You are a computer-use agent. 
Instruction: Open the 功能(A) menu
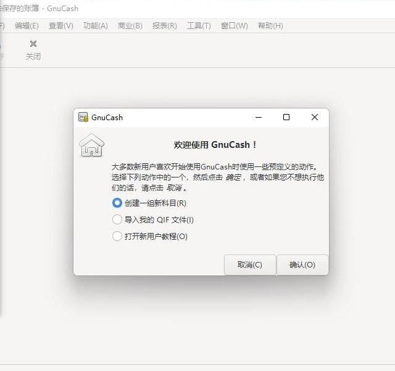[96, 26]
